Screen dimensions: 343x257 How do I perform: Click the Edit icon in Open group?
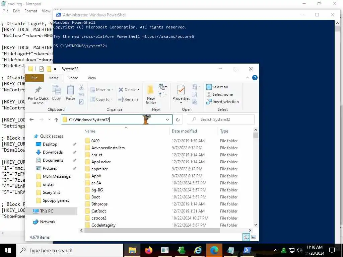(195, 95)
